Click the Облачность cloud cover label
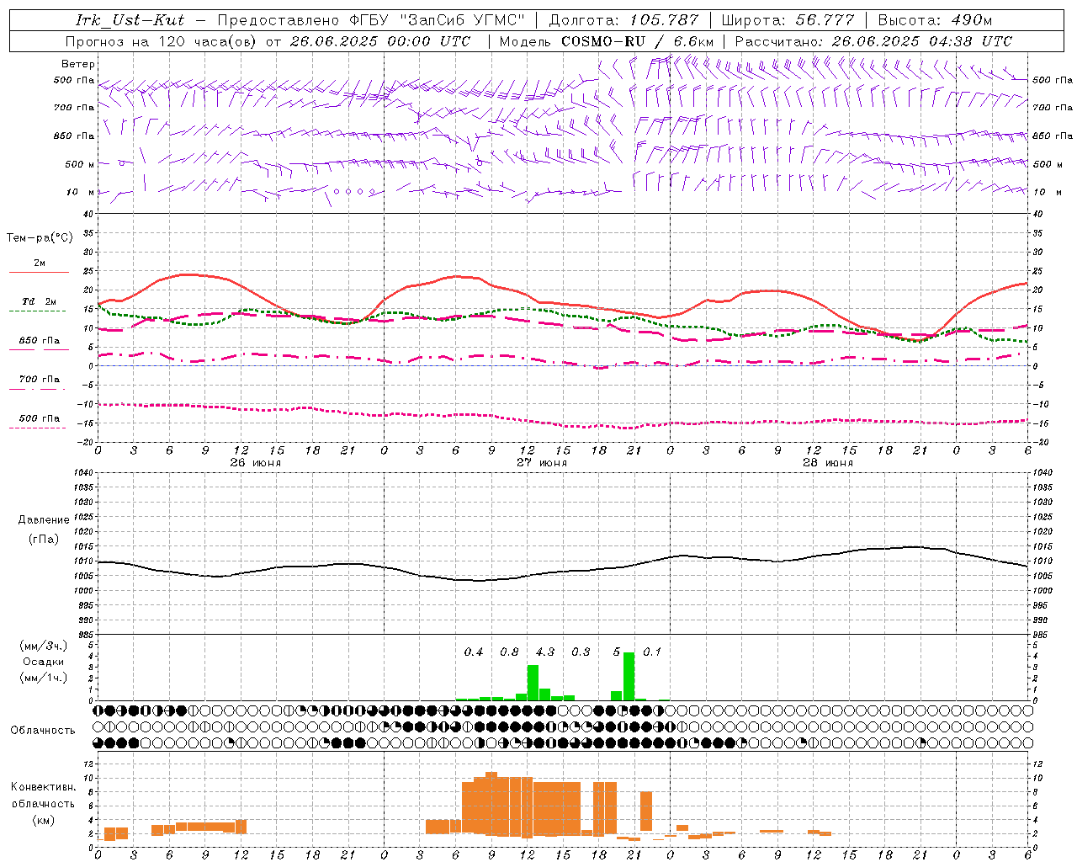Image resolution: width=1077 pixels, height=862 pixels. [x=43, y=731]
